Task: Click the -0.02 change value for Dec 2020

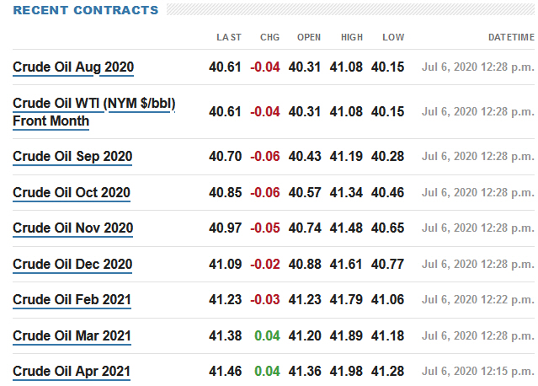Action: click(x=265, y=265)
